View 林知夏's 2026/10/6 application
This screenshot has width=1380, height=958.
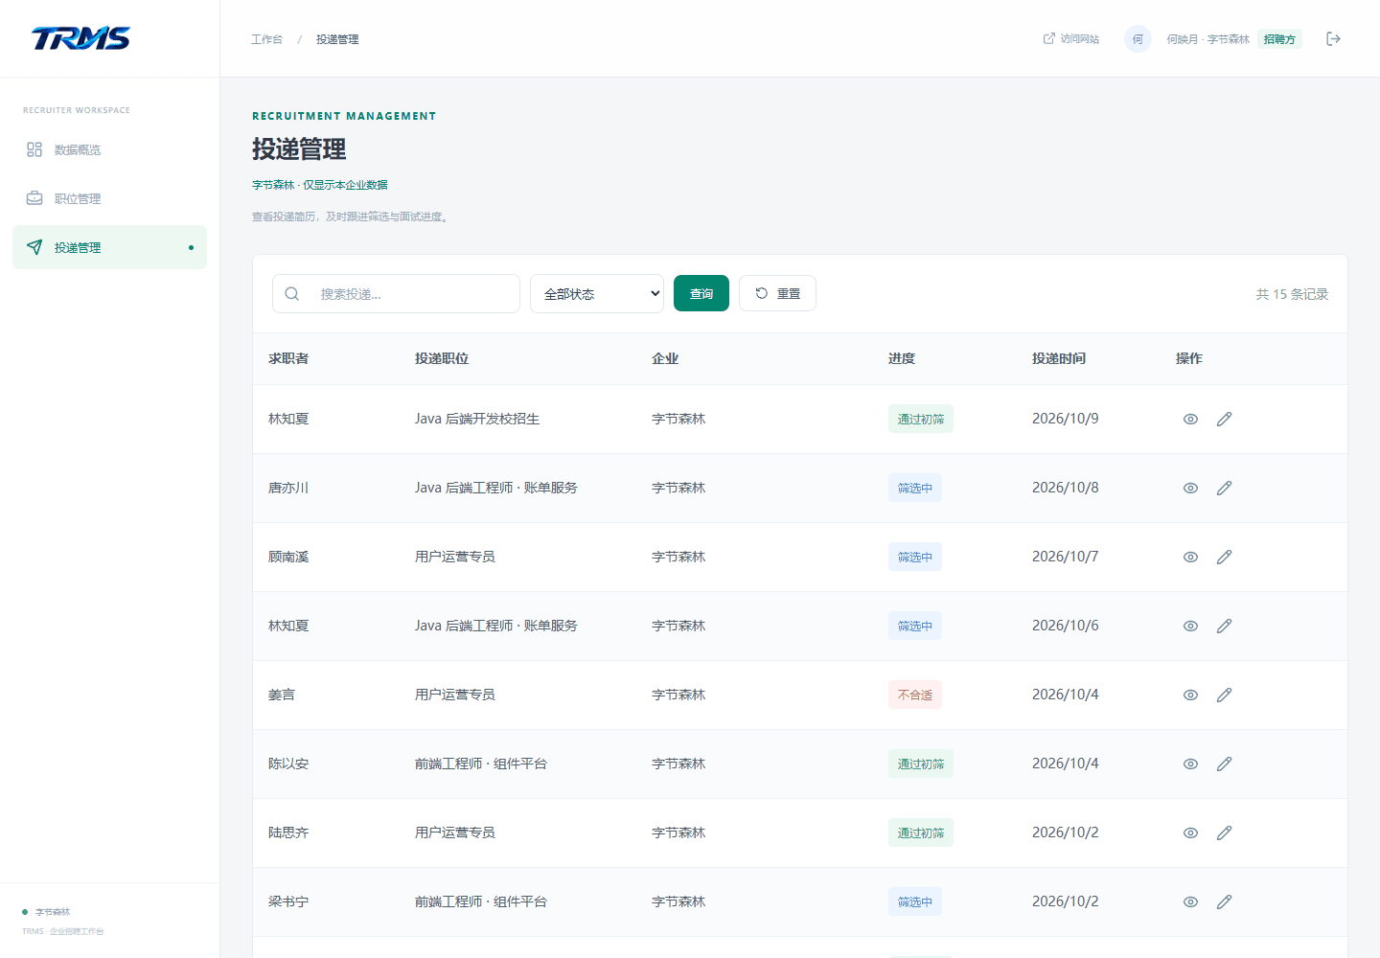tap(1190, 626)
